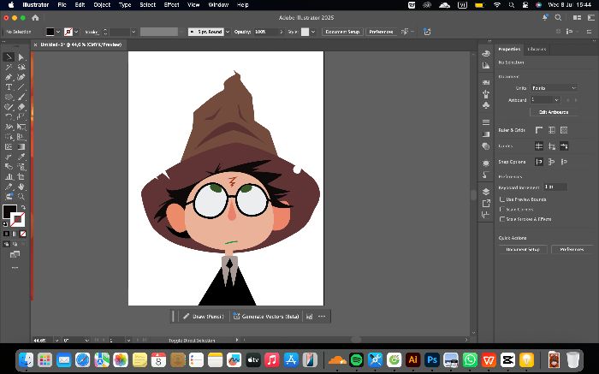Viewport: 599px width, 374px height.
Task: Select the Magic Wand tool
Action: (x=9, y=68)
